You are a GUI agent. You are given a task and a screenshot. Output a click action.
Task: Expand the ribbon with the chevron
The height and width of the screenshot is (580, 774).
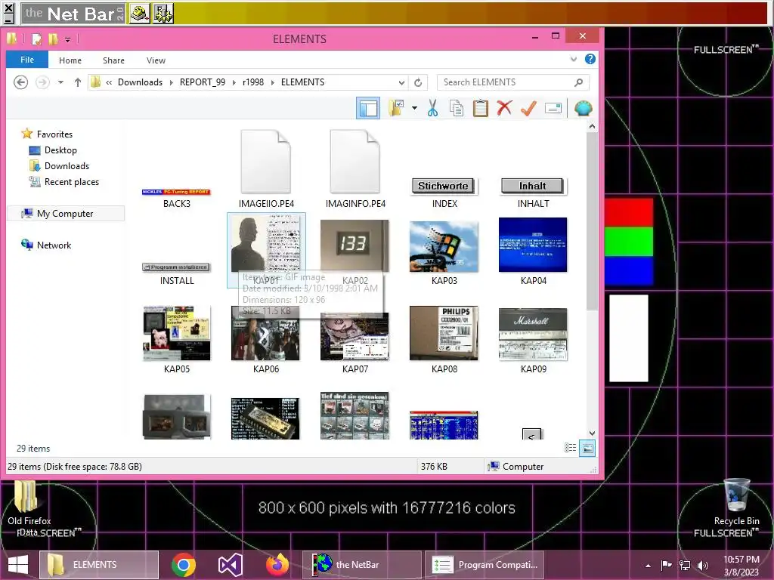574,59
